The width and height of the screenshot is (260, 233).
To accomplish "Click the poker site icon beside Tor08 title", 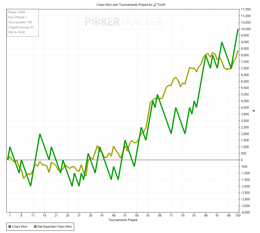I will pos(155,5).
